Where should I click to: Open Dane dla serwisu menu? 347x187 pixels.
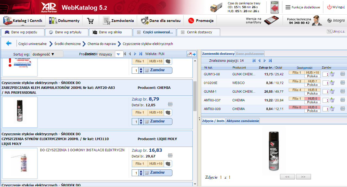pos(160,21)
